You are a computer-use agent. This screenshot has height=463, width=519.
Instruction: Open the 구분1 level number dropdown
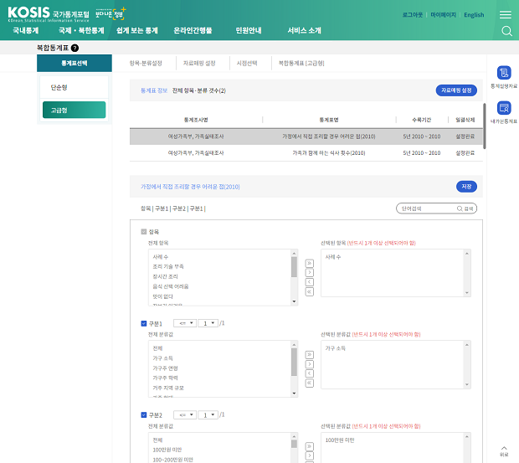208,323
